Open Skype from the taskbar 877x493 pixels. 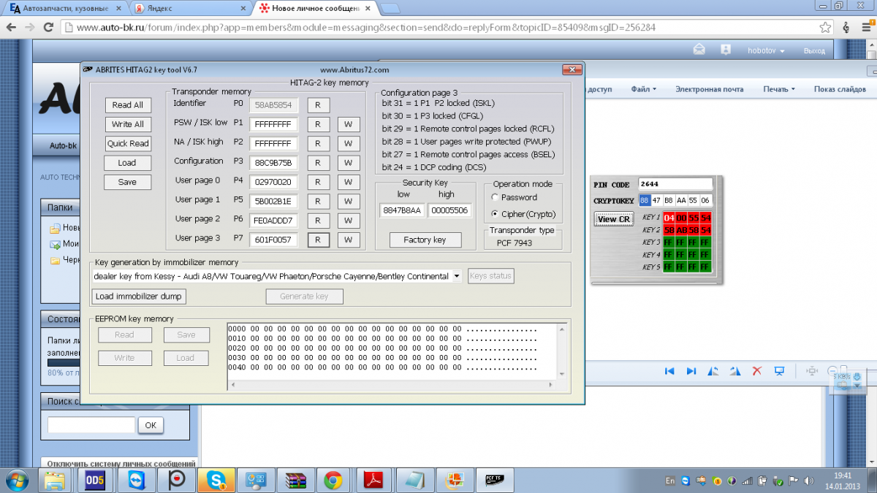coord(216,480)
